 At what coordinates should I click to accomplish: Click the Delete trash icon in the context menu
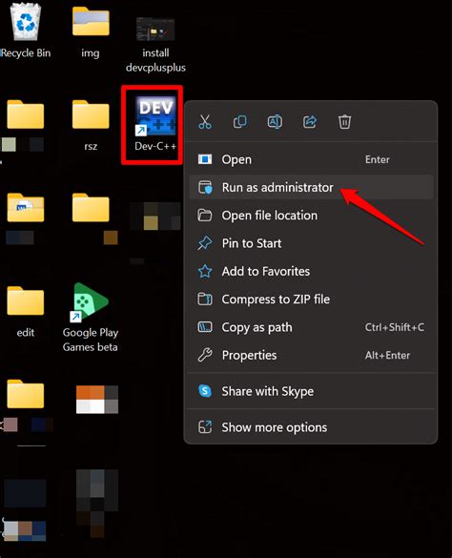point(344,122)
